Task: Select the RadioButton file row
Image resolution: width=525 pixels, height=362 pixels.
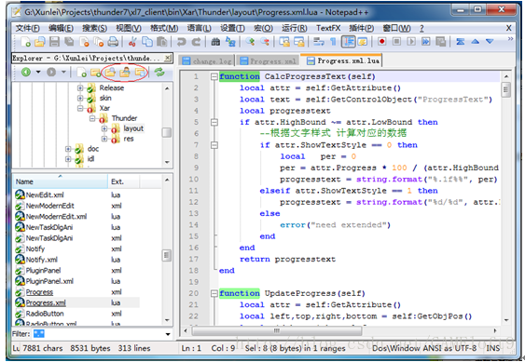Action: [x=77, y=314]
